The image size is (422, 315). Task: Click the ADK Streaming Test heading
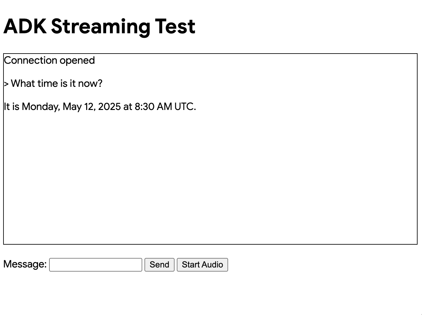click(99, 26)
